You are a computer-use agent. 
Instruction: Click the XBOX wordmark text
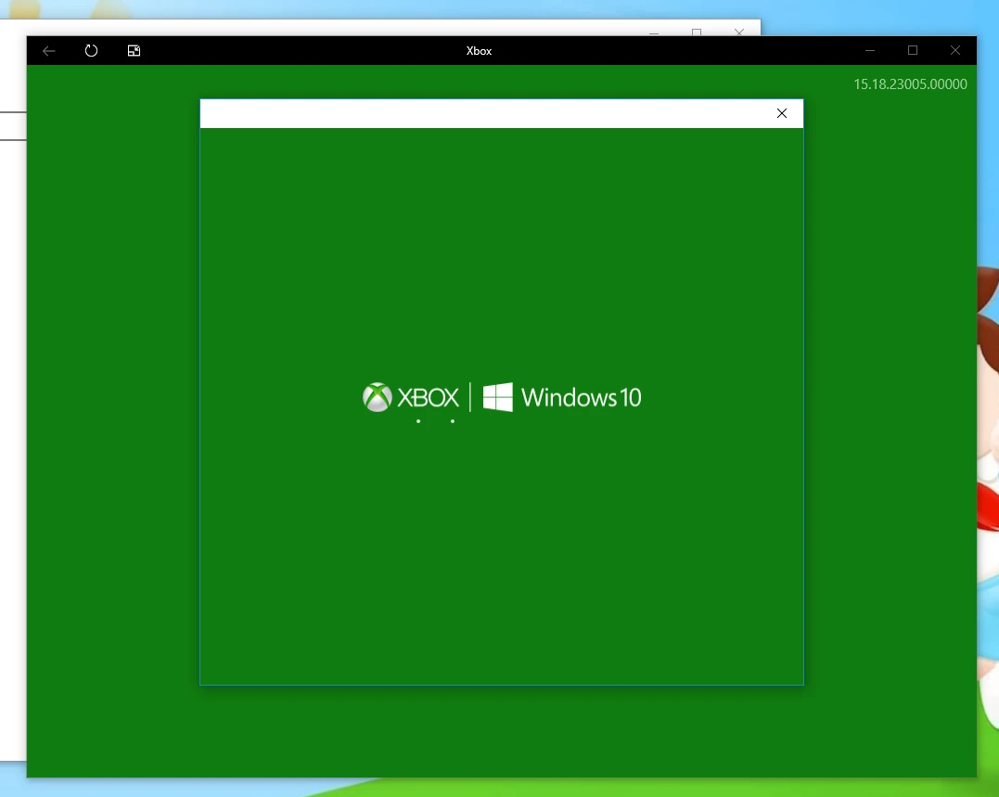point(429,398)
